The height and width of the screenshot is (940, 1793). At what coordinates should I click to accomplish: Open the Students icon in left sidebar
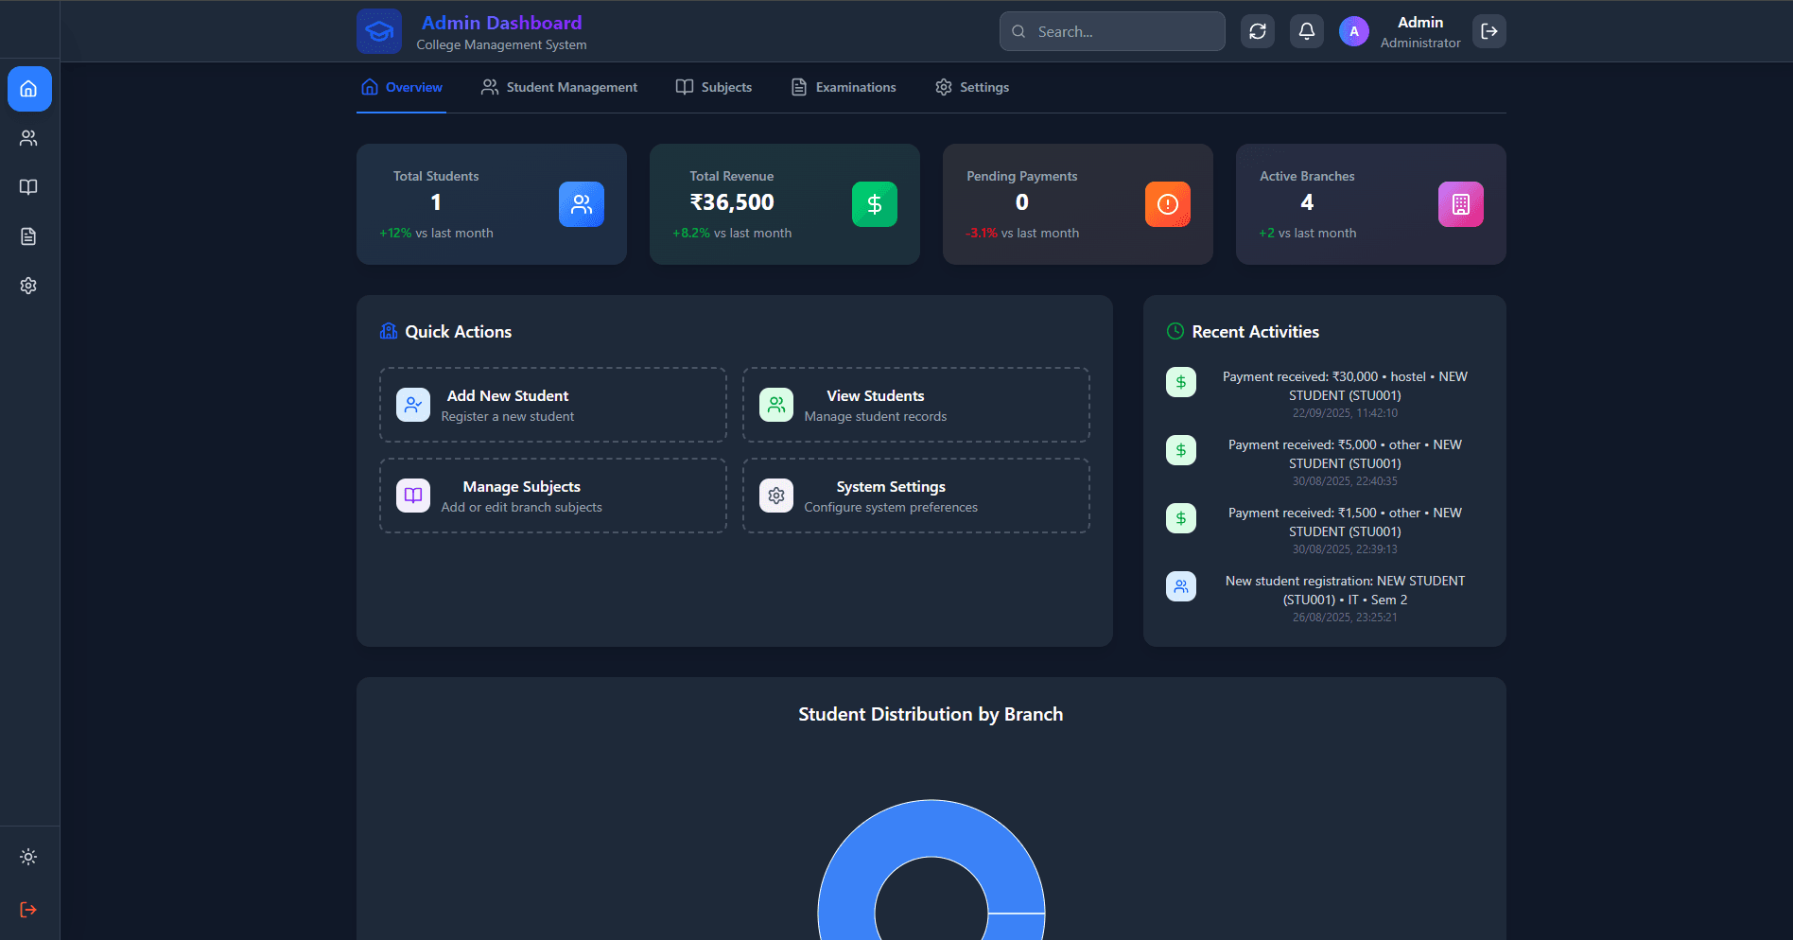tap(29, 138)
